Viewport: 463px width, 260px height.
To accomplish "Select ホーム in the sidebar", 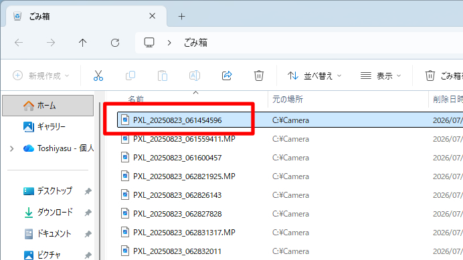I will point(48,106).
